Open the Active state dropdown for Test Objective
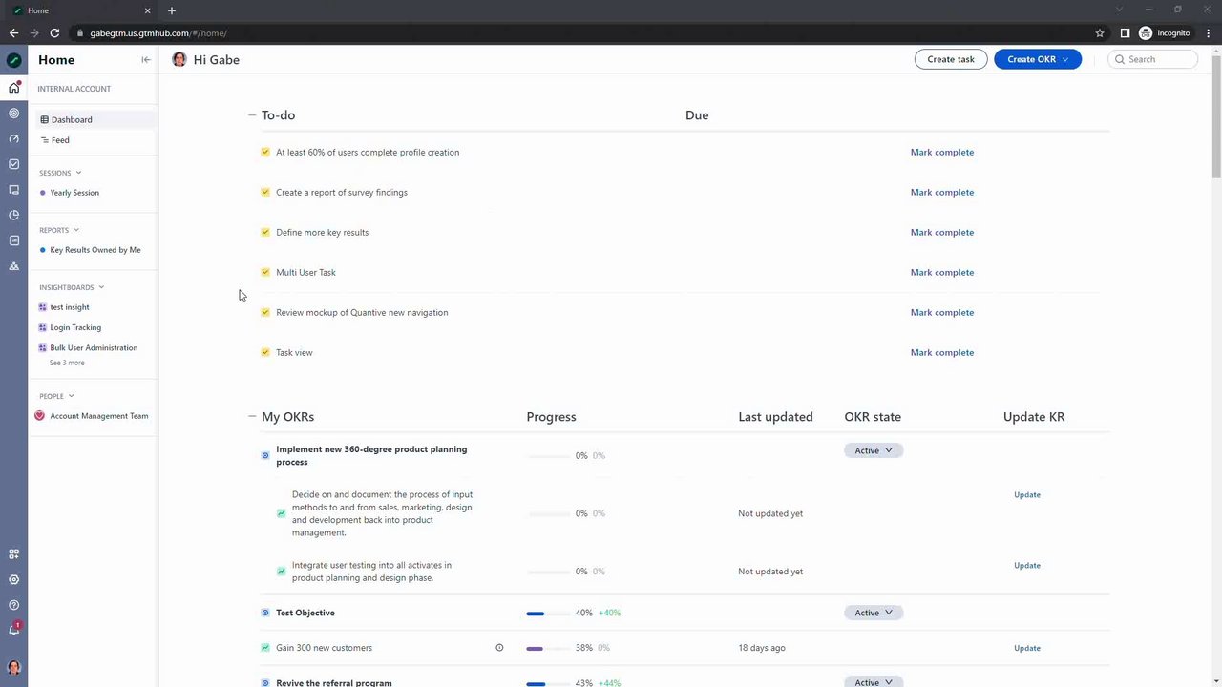 [x=873, y=613]
